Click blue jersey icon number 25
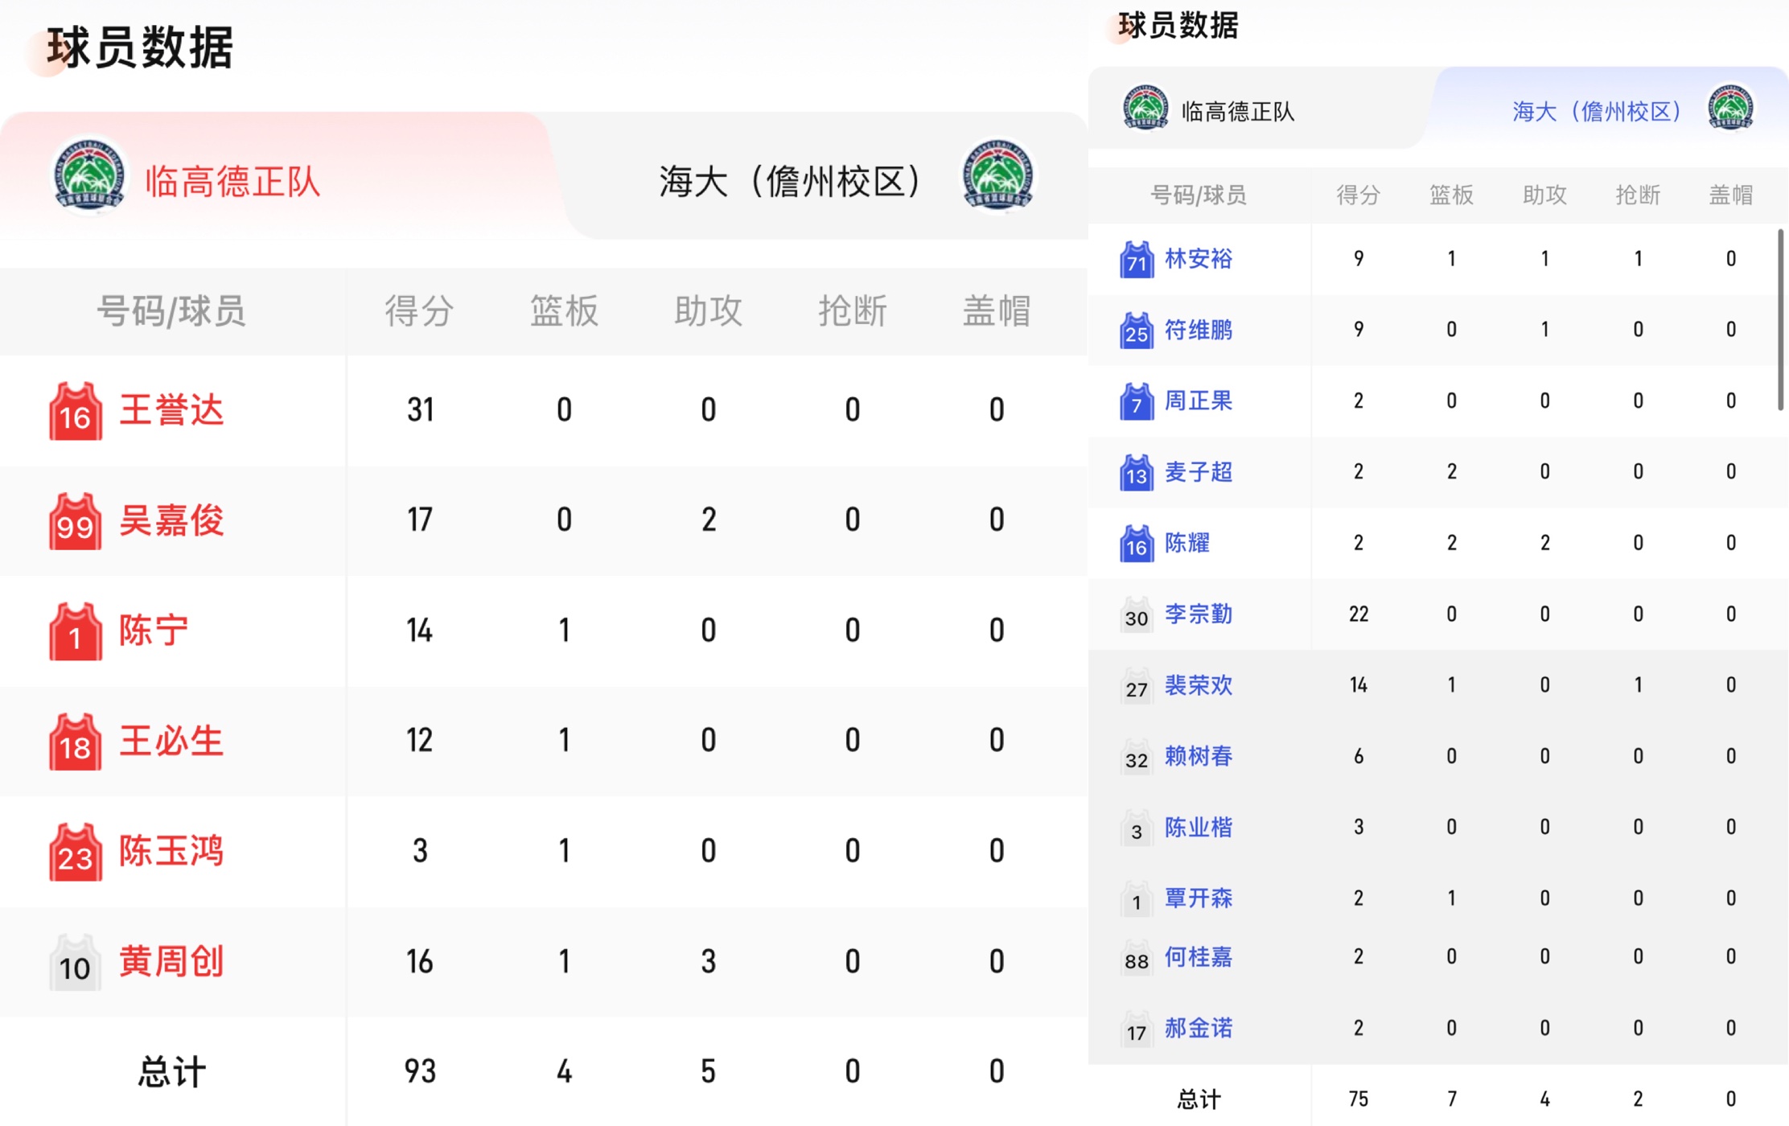This screenshot has width=1789, height=1126. 1136,331
